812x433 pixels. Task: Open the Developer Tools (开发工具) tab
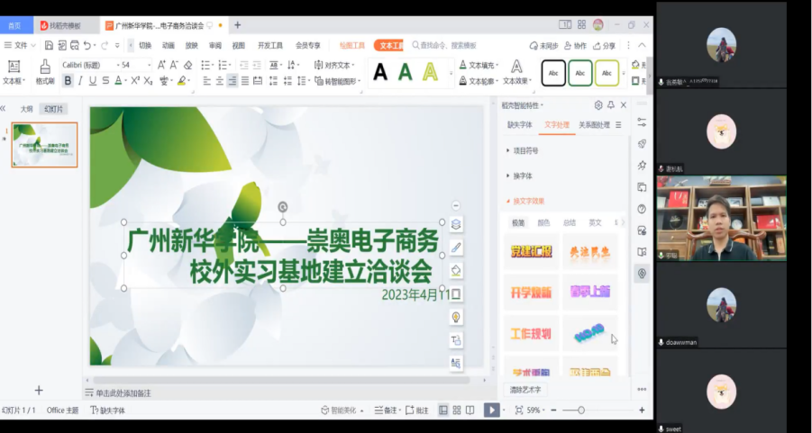(x=270, y=46)
